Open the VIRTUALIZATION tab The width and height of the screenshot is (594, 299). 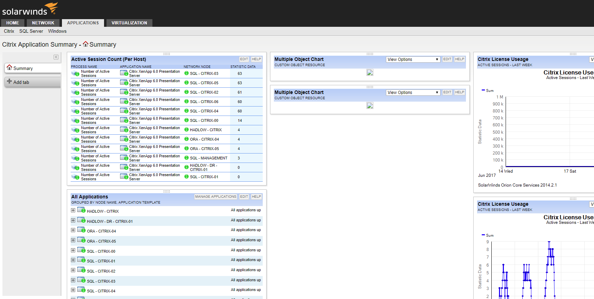129,23
